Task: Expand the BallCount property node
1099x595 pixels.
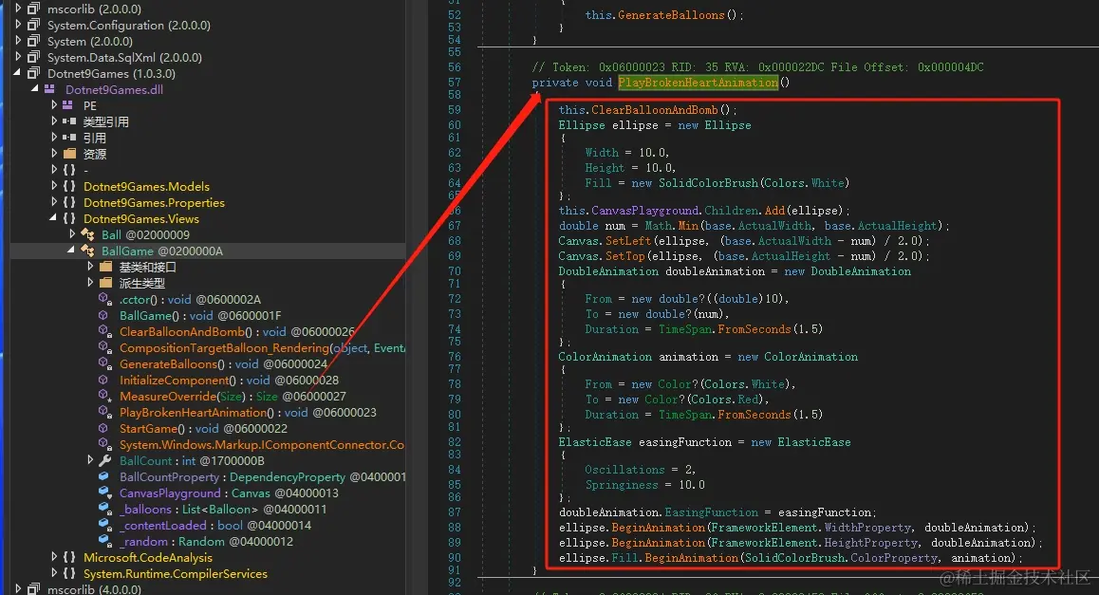Action: point(90,459)
